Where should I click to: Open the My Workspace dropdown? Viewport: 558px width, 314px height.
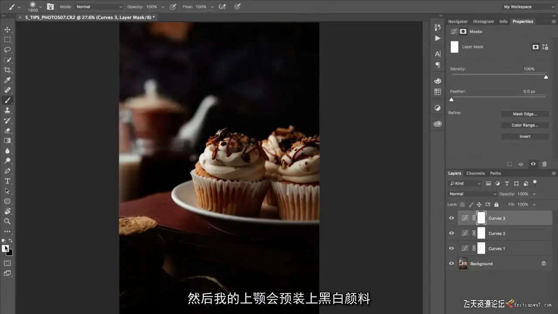point(528,7)
